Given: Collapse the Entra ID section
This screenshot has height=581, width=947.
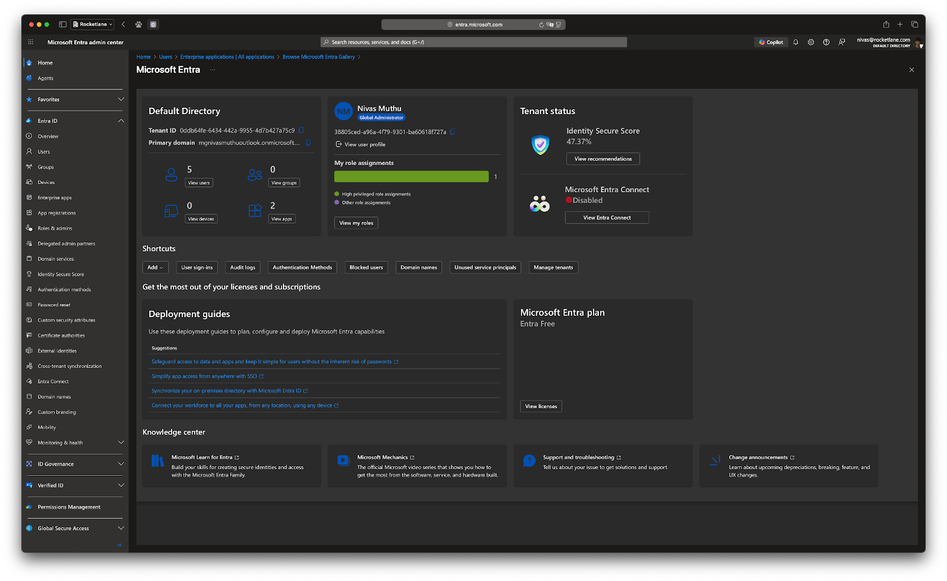Looking at the screenshot, I should click(121, 121).
